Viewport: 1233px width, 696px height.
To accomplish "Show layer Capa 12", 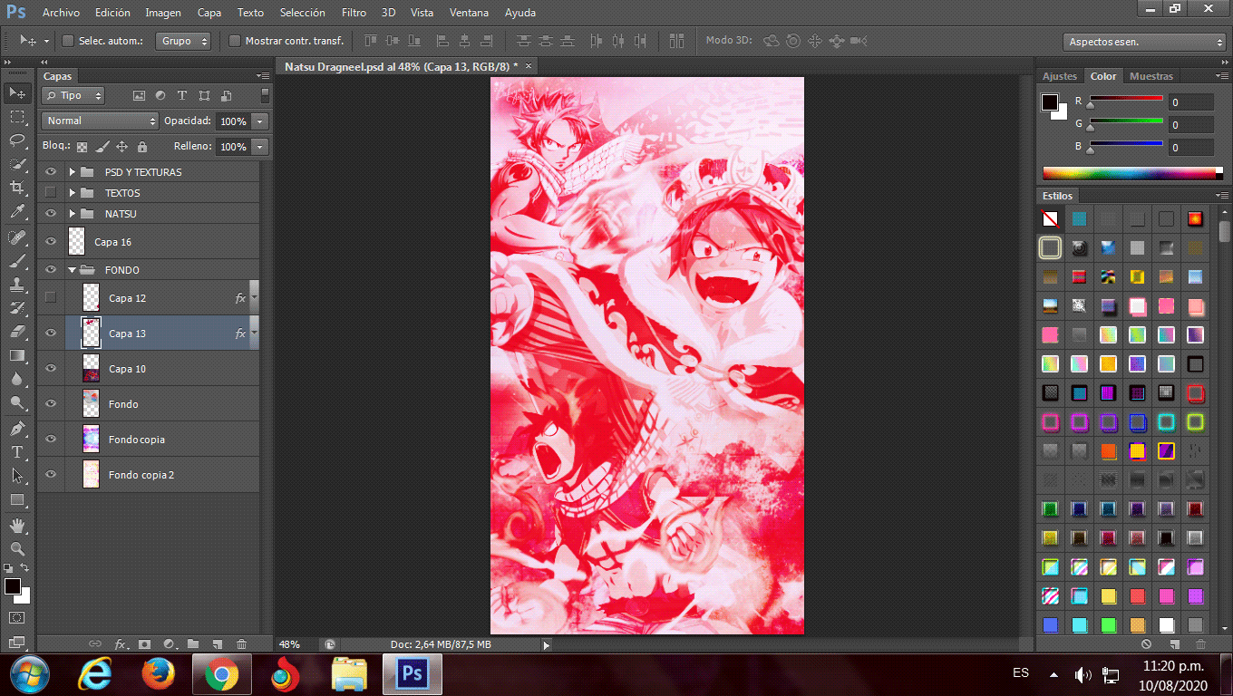I will (x=51, y=297).
